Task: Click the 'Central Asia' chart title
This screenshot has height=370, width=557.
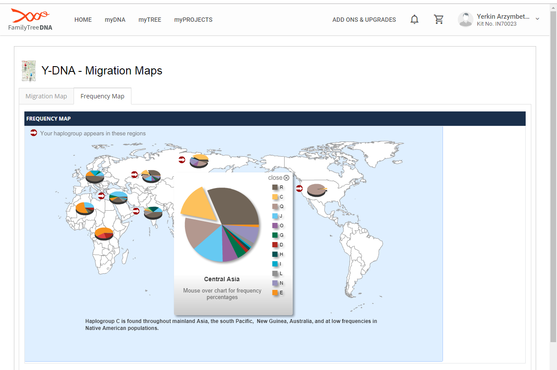Action: tap(222, 279)
